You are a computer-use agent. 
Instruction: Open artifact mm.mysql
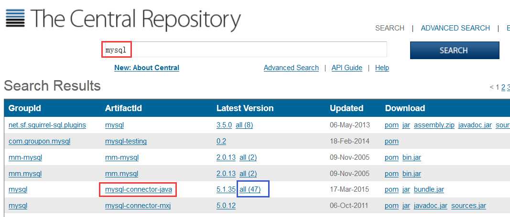(x=121, y=174)
